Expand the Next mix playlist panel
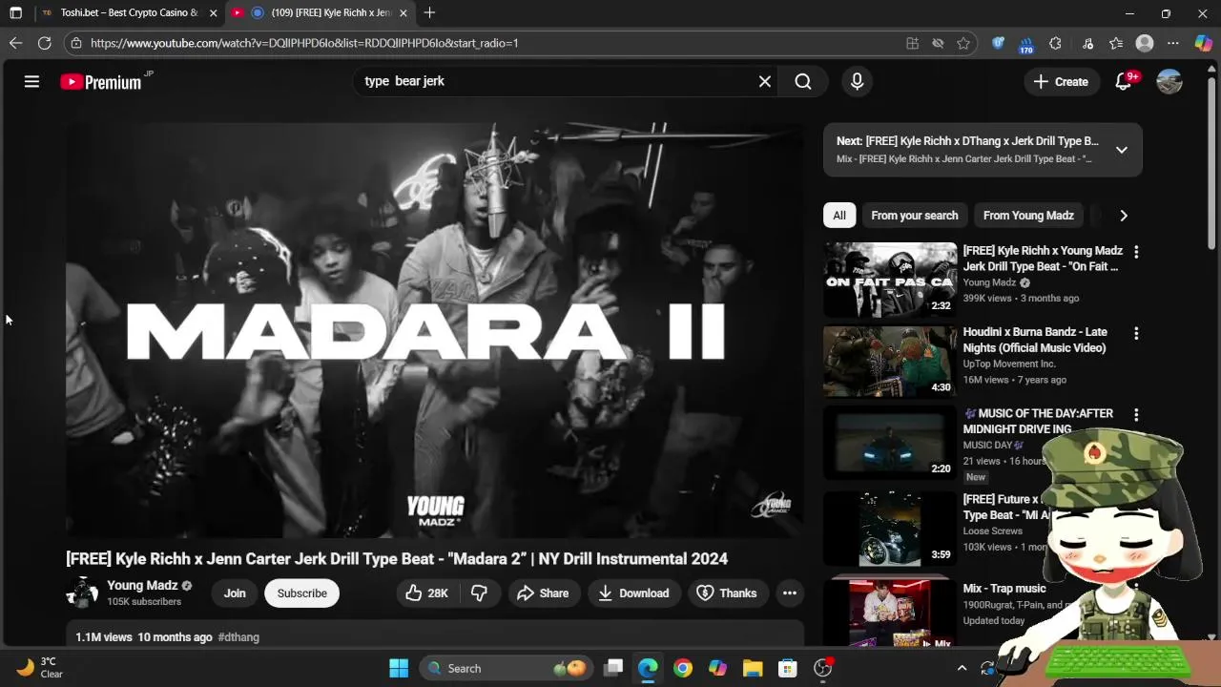This screenshot has height=687, width=1221. click(x=1122, y=150)
